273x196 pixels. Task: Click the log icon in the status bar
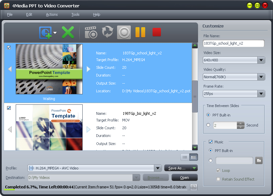coord(193,187)
